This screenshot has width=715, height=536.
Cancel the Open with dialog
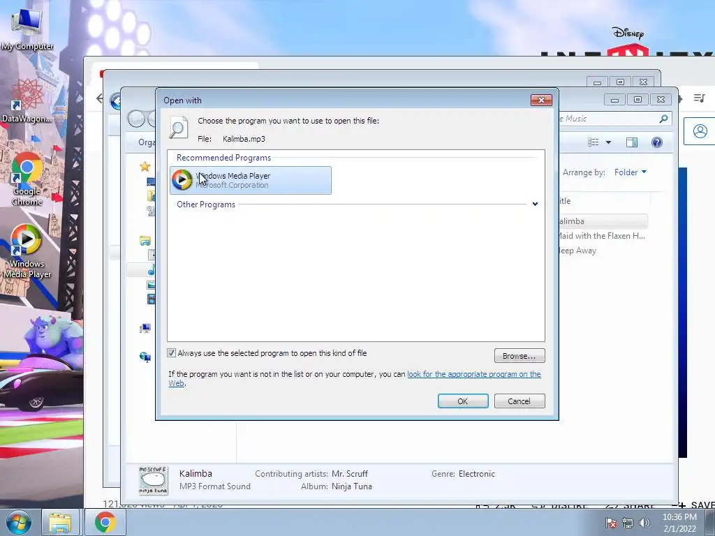pos(519,401)
